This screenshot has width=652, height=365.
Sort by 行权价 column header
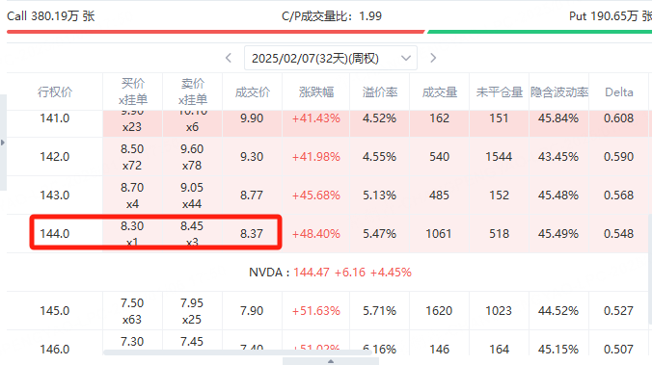click(x=55, y=91)
